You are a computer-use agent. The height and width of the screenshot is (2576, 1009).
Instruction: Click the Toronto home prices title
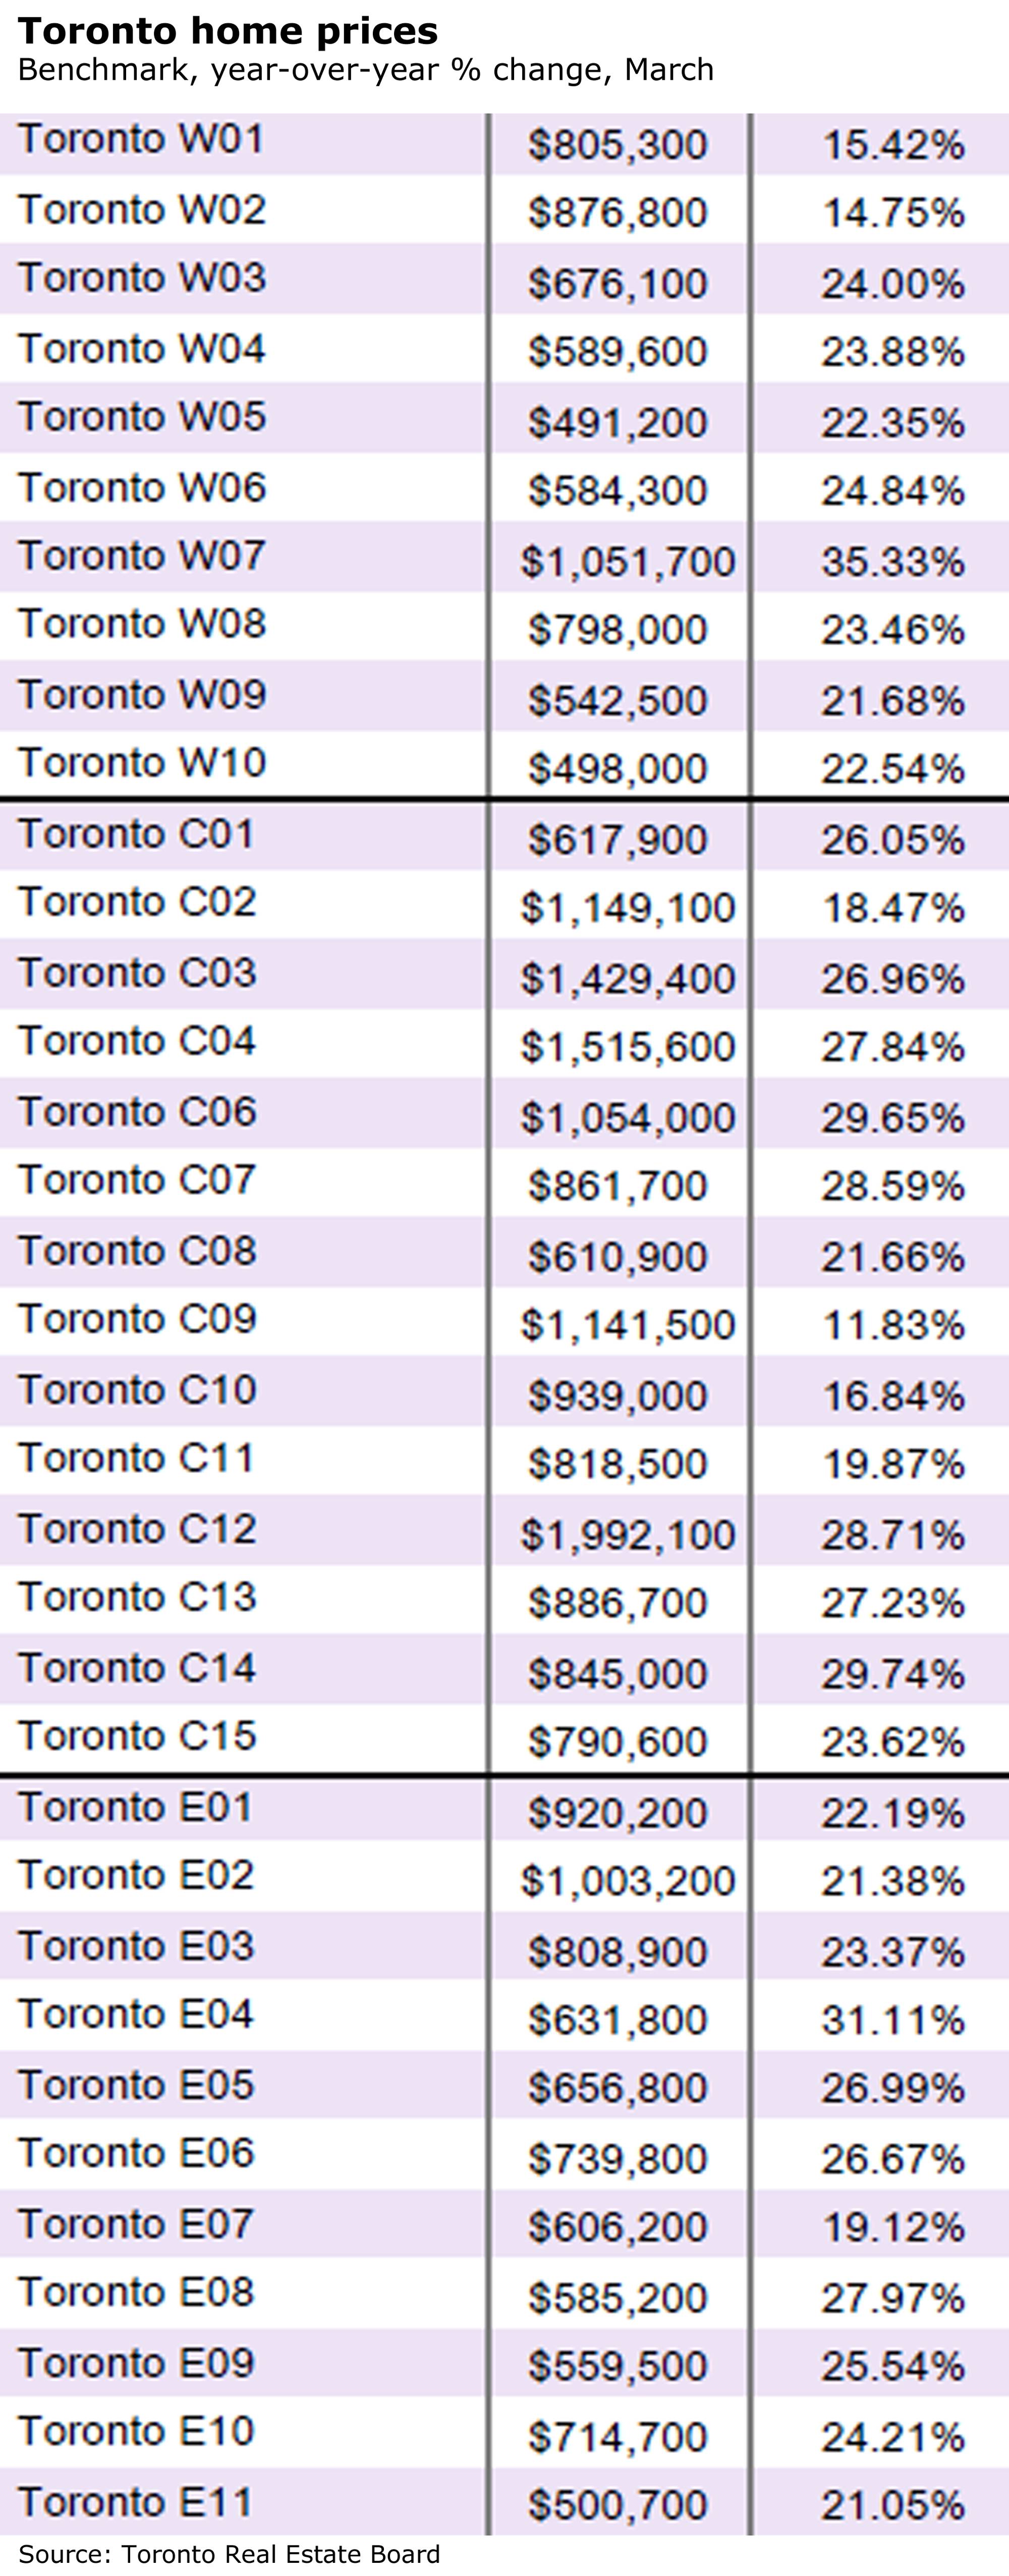pos(228,31)
